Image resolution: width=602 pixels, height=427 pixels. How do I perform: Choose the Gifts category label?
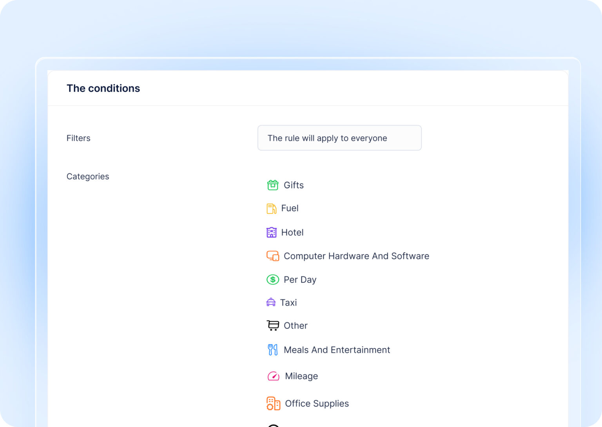click(x=294, y=185)
